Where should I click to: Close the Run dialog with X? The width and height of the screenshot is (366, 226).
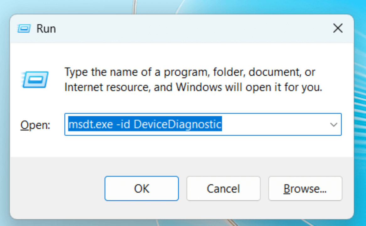pyautogui.click(x=338, y=28)
